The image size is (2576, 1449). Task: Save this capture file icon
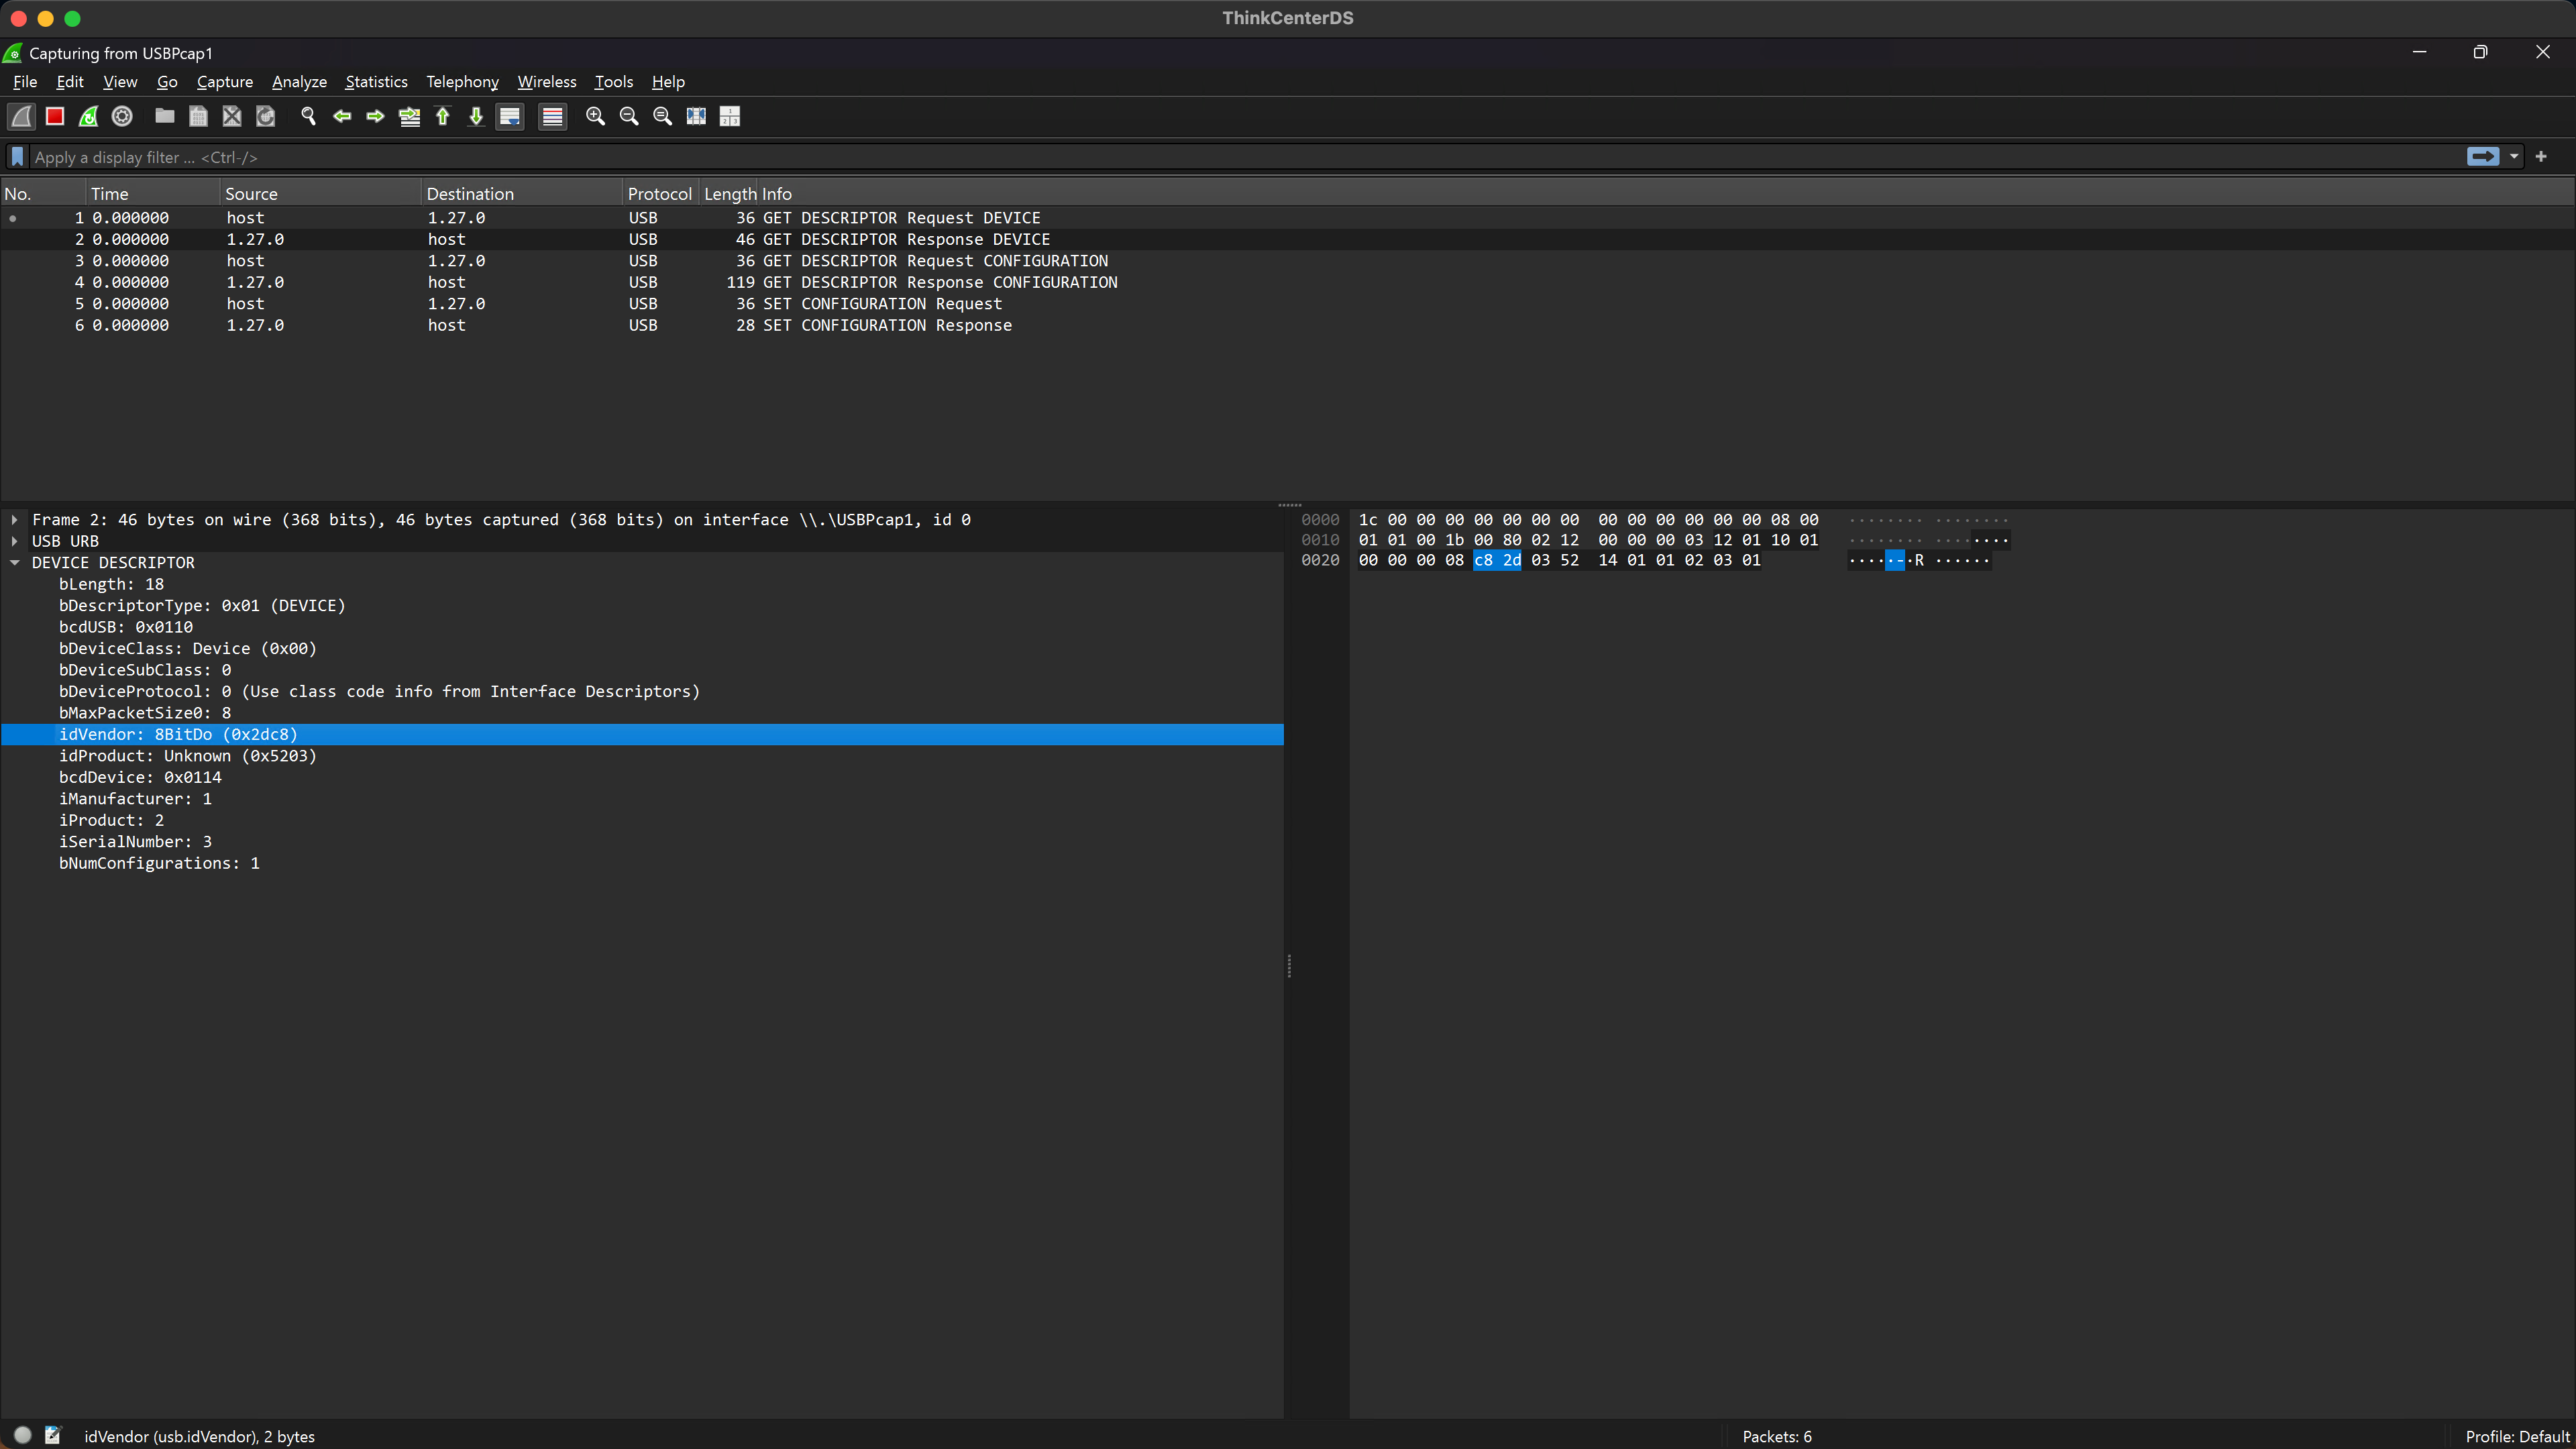coord(198,116)
